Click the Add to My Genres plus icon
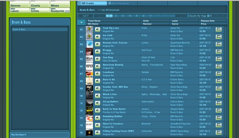This screenshot has width=239, height=138. 110,3
